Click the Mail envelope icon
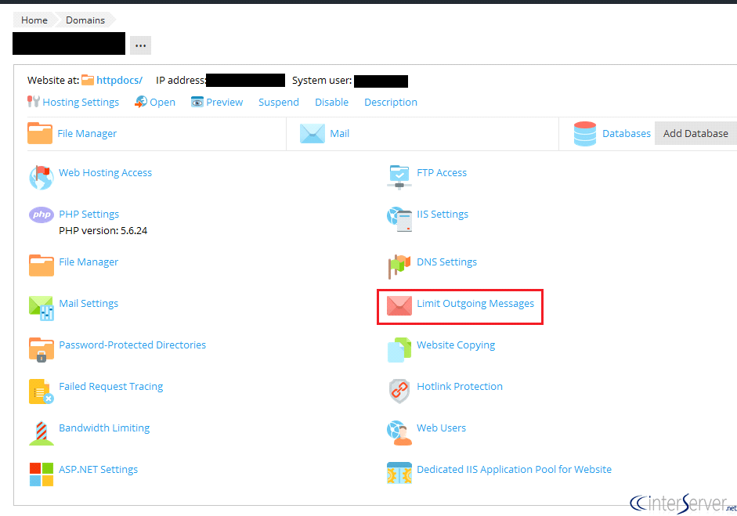Image resolution: width=737 pixels, height=516 pixels. pos(313,133)
